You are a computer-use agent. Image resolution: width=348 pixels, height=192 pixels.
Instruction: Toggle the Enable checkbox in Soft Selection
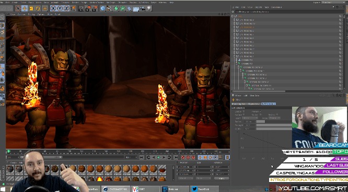click(244, 111)
